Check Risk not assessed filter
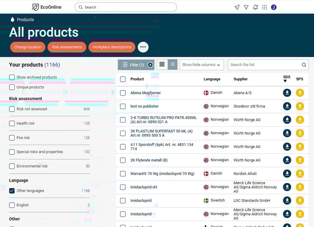Screen dimensions: 314x227 [x=12, y=109]
